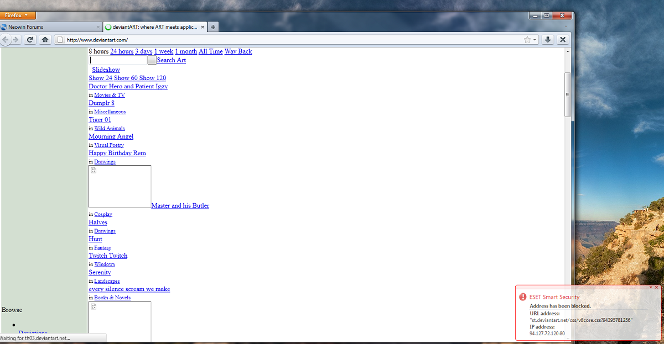The width and height of the screenshot is (664, 344).
Task: Click the Search Art text box
Action: coord(118,60)
